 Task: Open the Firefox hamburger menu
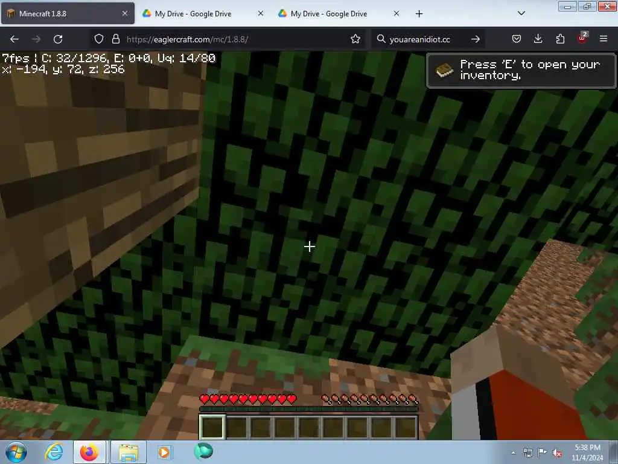(x=603, y=39)
